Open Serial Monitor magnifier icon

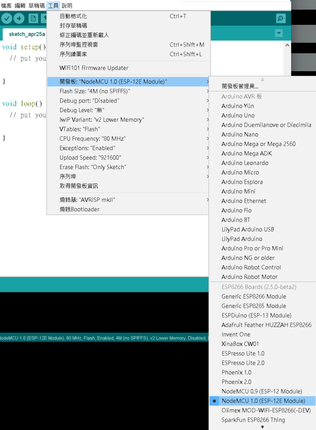pyautogui.click(x=280, y=18)
